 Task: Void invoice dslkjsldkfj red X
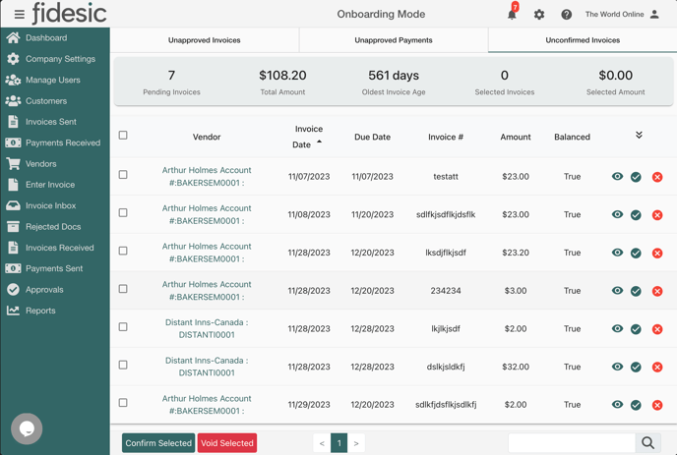point(657,367)
